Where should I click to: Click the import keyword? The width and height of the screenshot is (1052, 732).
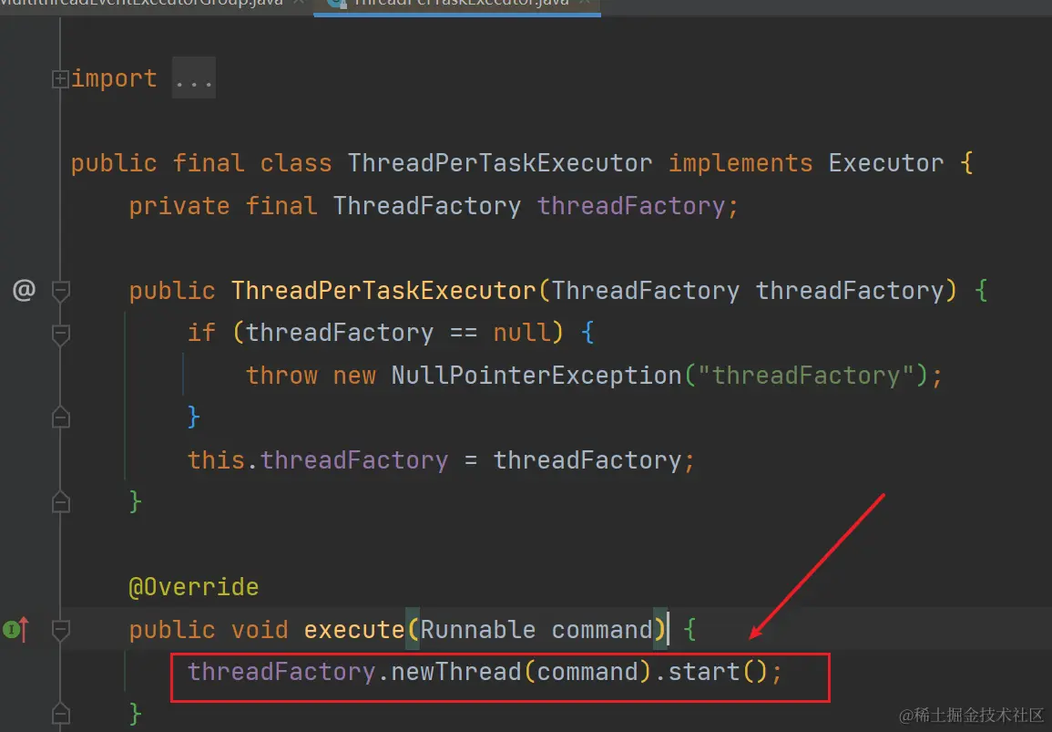click(114, 78)
